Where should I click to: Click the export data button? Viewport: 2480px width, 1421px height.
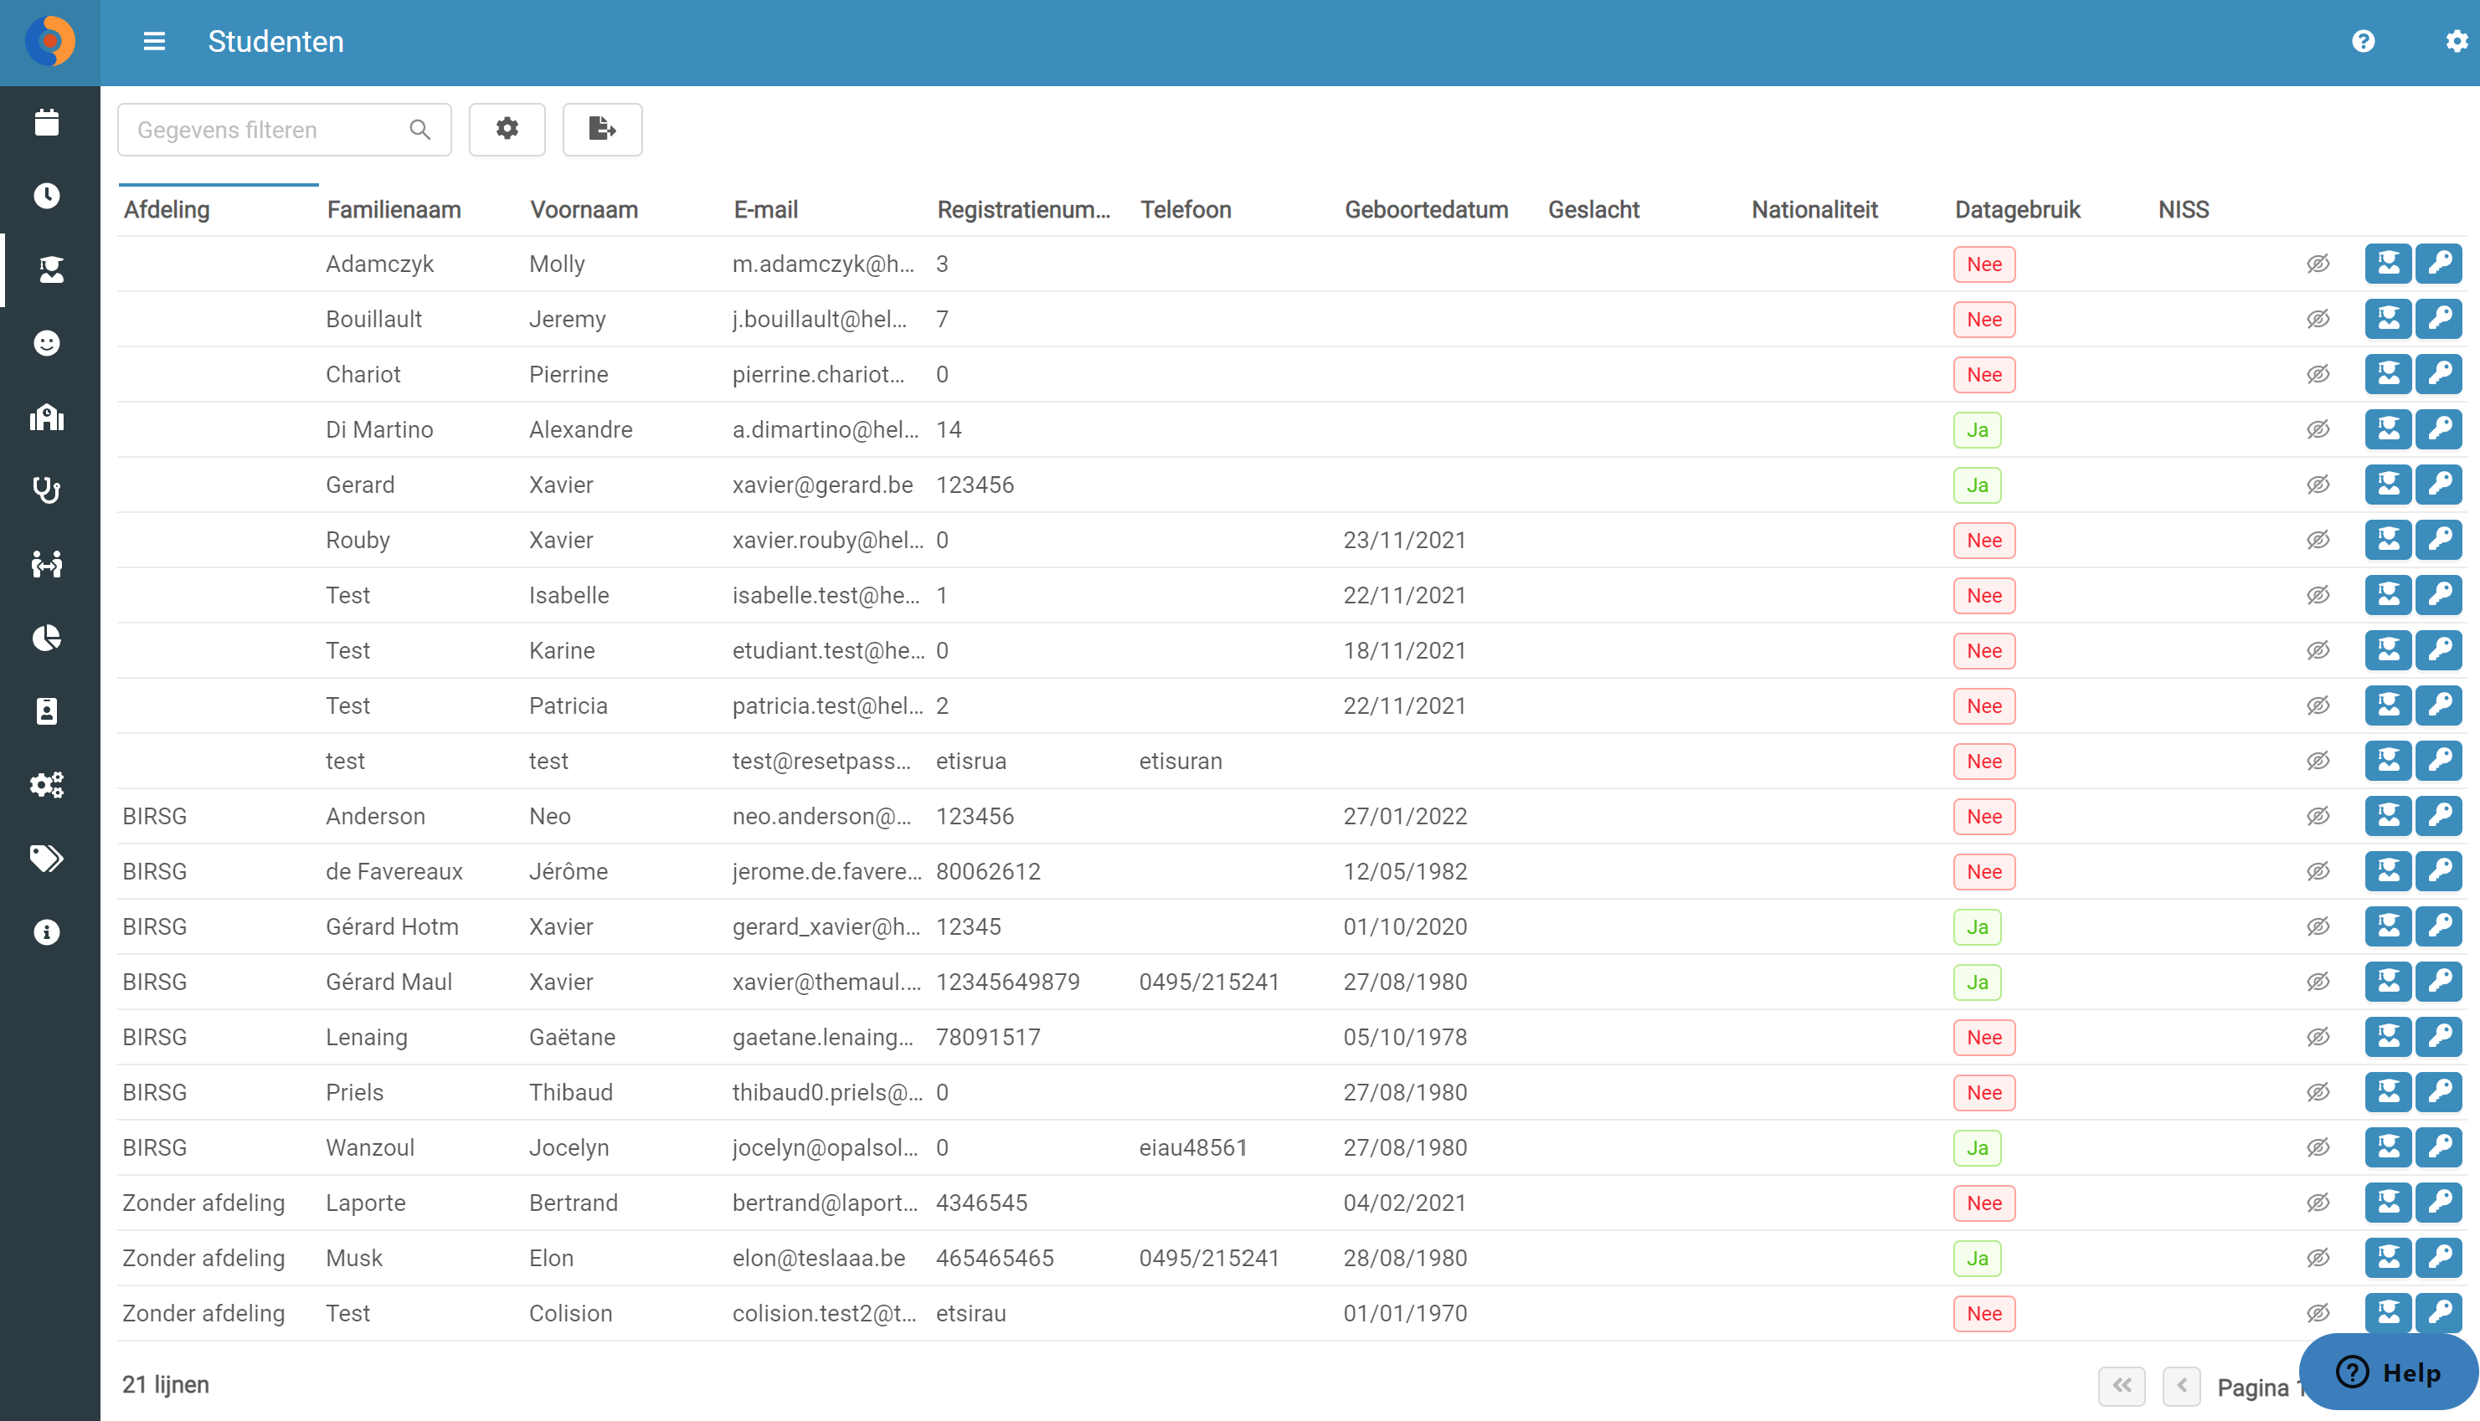pyautogui.click(x=603, y=129)
